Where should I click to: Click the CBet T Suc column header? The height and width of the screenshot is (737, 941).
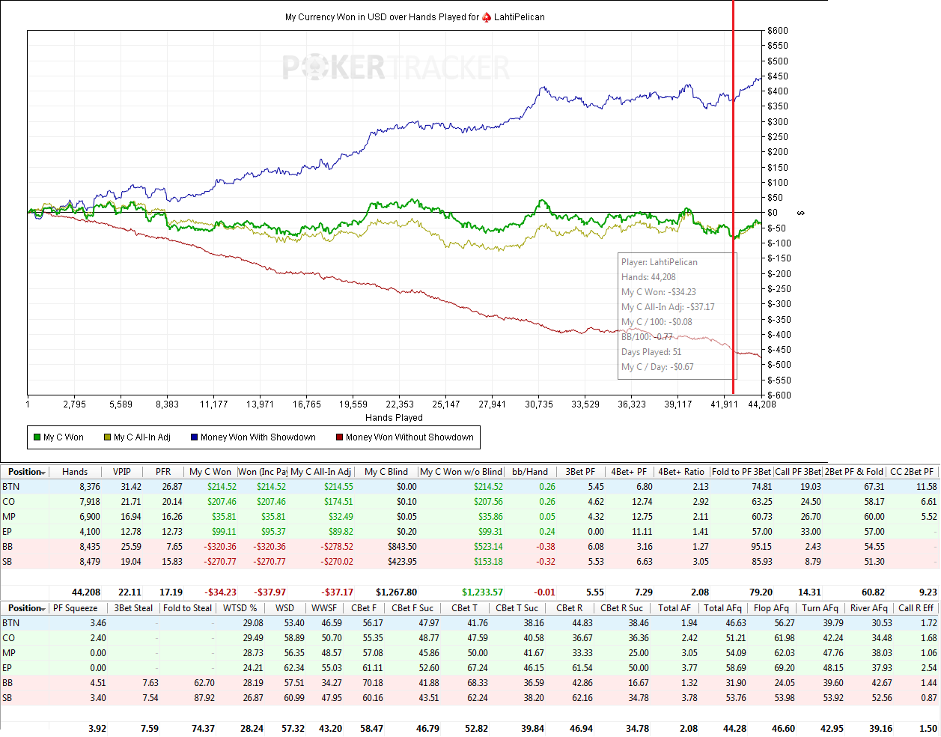(517, 608)
